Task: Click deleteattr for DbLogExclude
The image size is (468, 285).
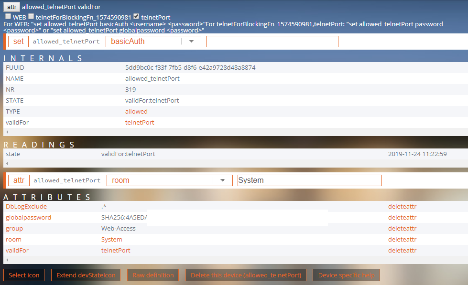Action: click(x=402, y=207)
